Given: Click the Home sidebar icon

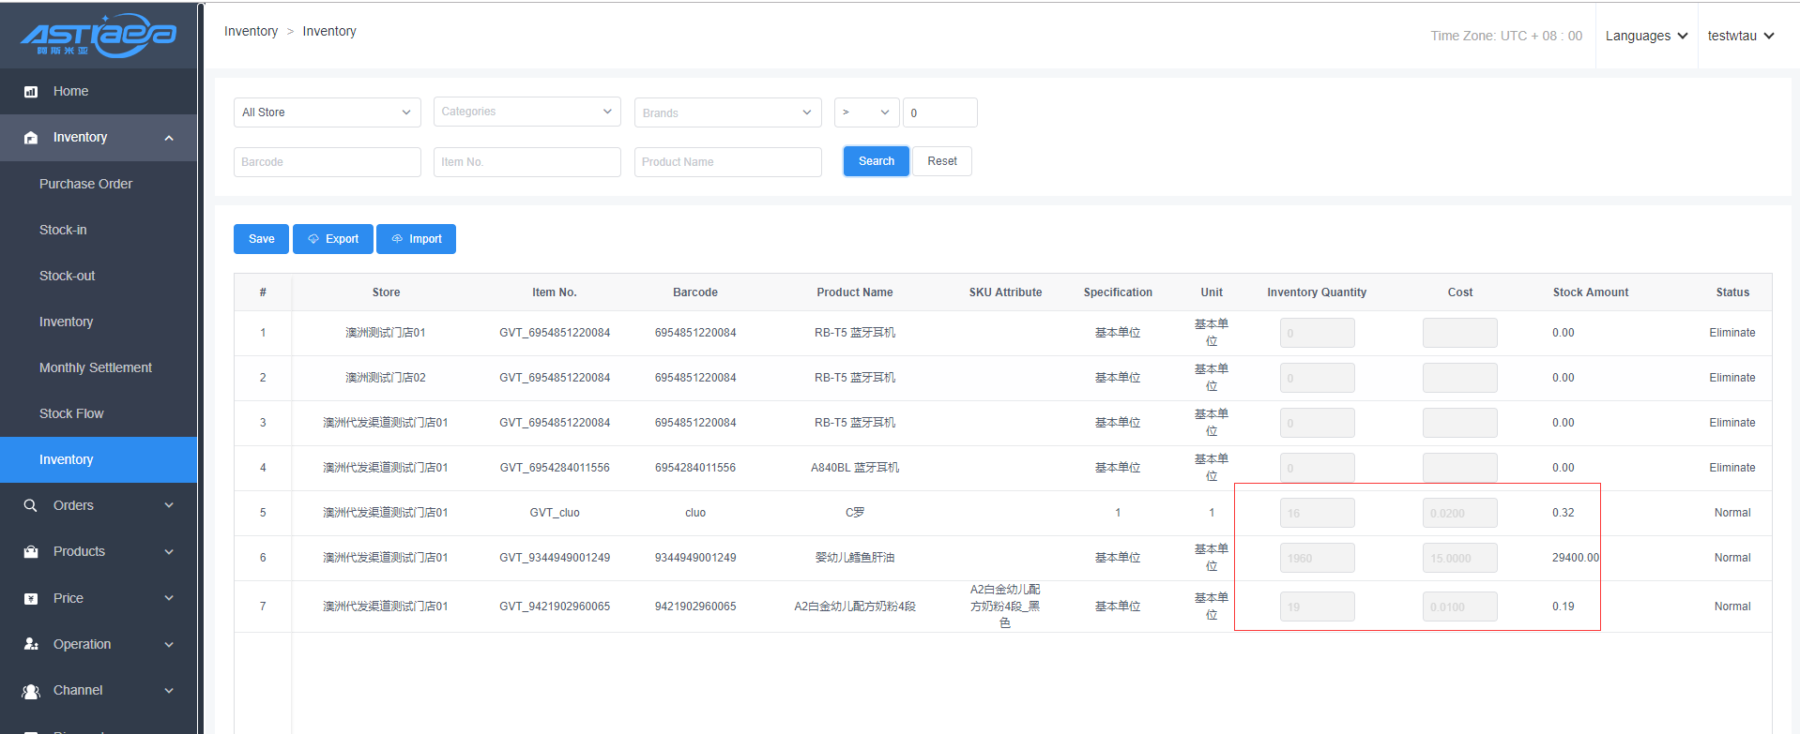Looking at the screenshot, I should click(31, 92).
